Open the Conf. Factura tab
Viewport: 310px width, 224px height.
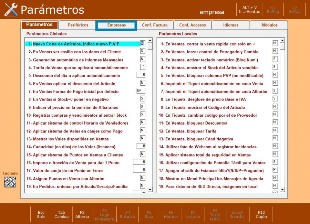click(x=155, y=25)
